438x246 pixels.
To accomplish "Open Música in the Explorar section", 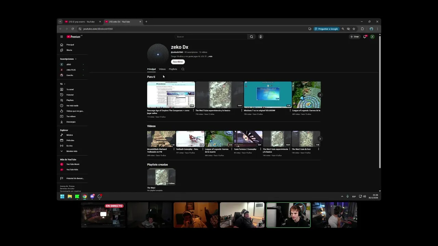I will [x=69, y=135].
